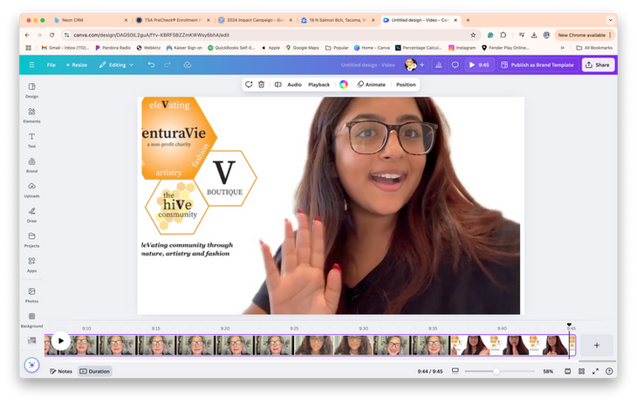Image resolution: width=637 pixels, height=403 pixels.
Task: Toggle the Duration button
Action: [x=94, y=372]
